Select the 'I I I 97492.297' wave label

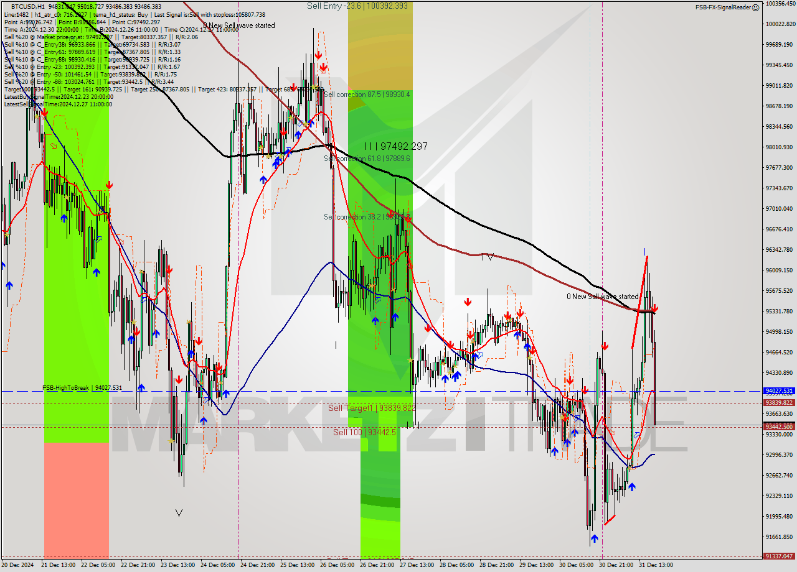tap(396, 146)
